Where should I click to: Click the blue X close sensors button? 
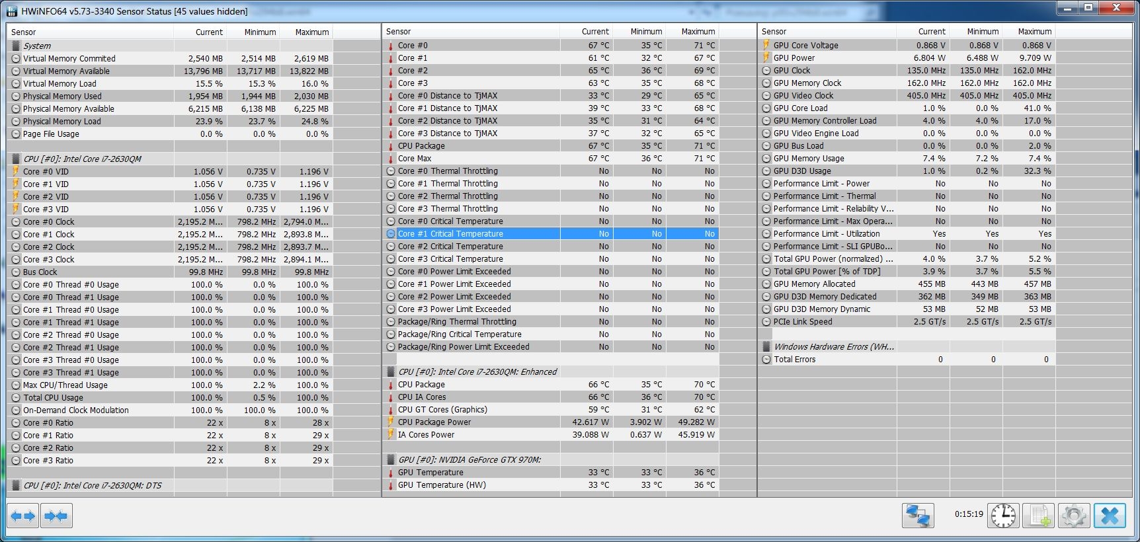pyautogui.click(x=1110, y=516)
